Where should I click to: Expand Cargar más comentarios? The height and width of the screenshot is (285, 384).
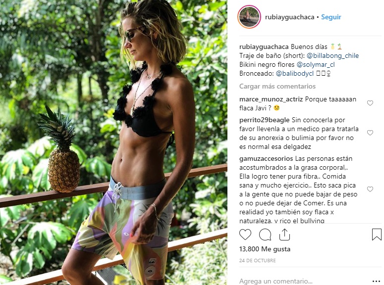(x=277, y=86)
